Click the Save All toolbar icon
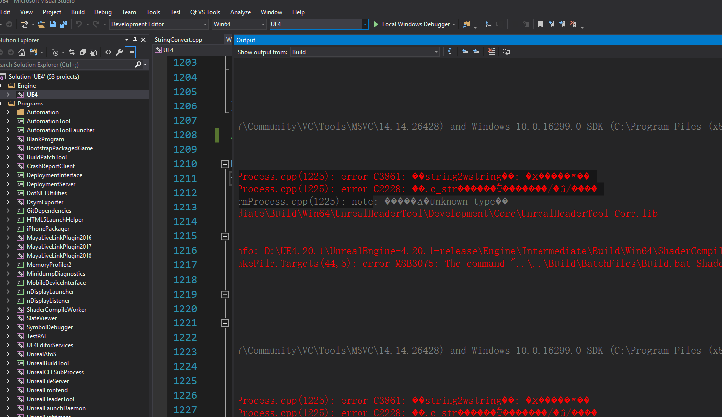This screenshot has height=417, width=722. tap(63, 24)
